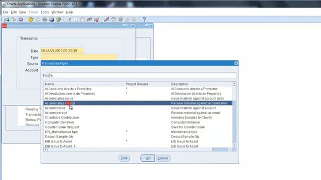Select 'Account issue' row
The image size is (321, 180).
coord(138,108)
